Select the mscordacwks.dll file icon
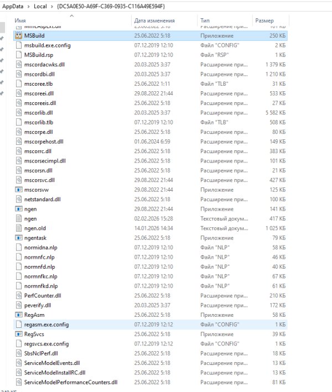The width and height of the screenshot is (332, 392). coord(19,65)
